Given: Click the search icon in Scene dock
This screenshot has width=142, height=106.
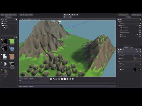Looking at the screenshot, I should tap(141, 19).
